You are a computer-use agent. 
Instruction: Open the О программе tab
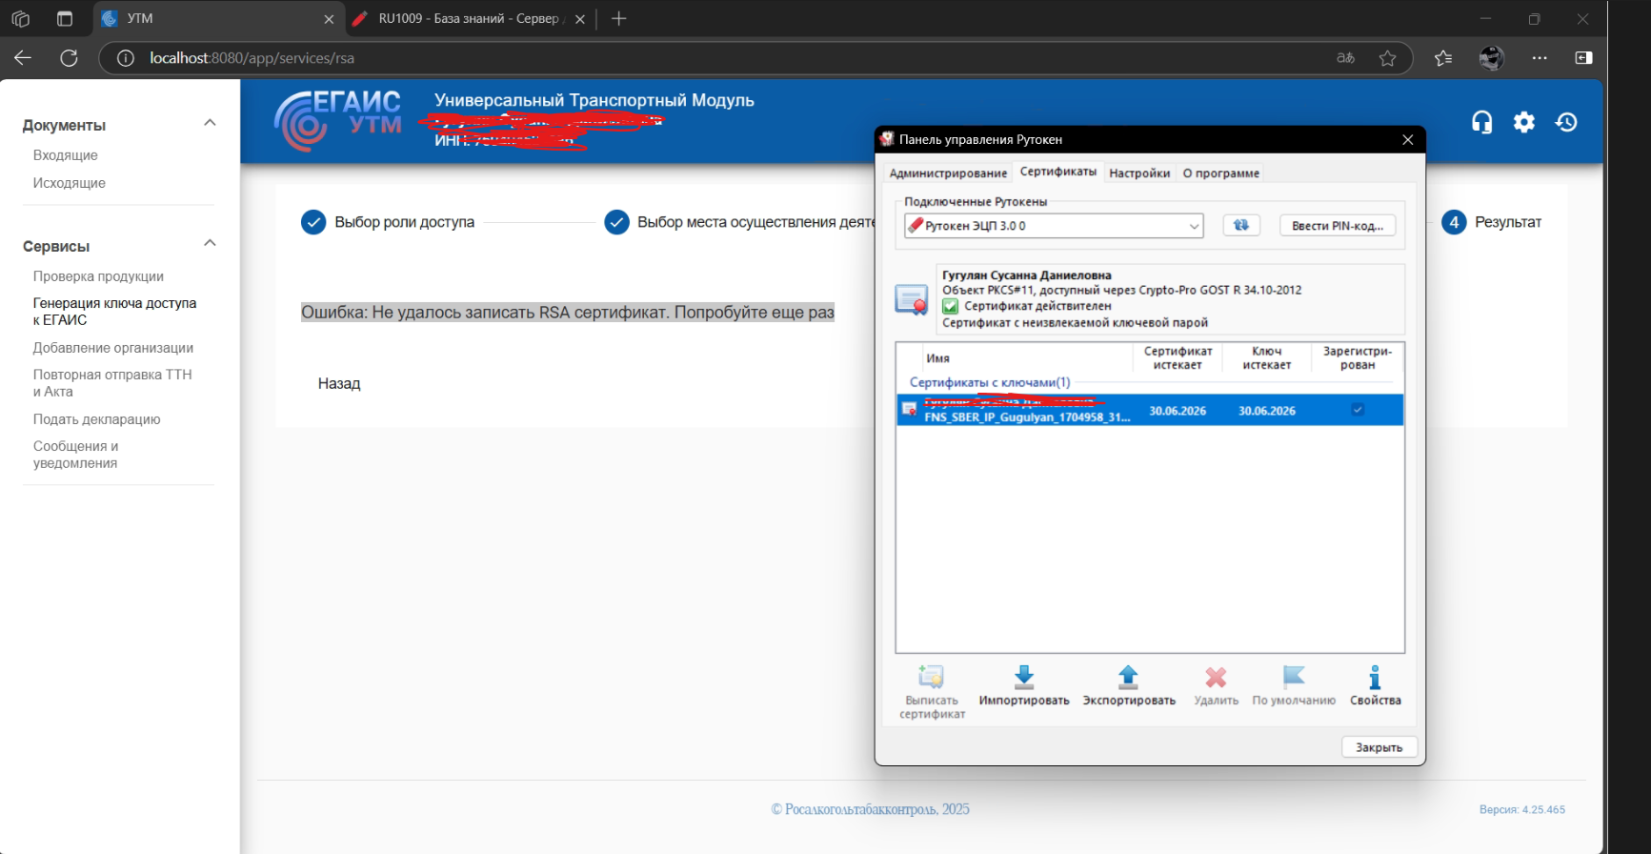1220,173
